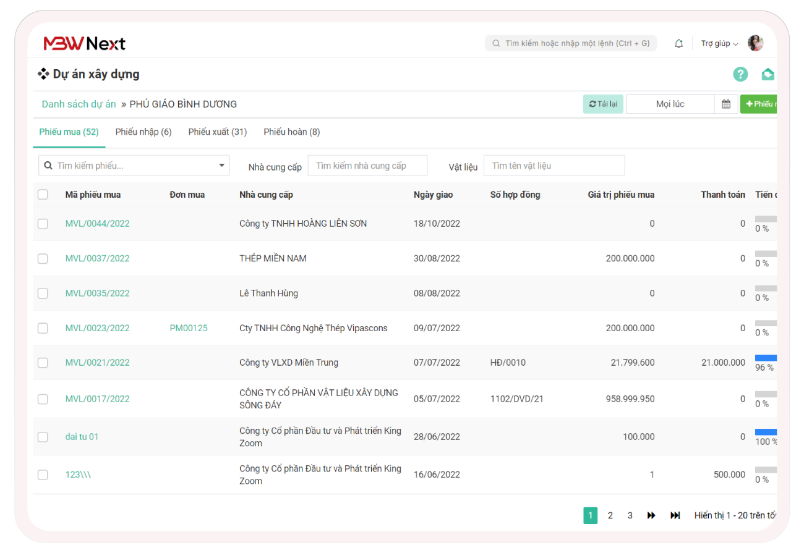Open the green help question mark icon

(740, 74)
